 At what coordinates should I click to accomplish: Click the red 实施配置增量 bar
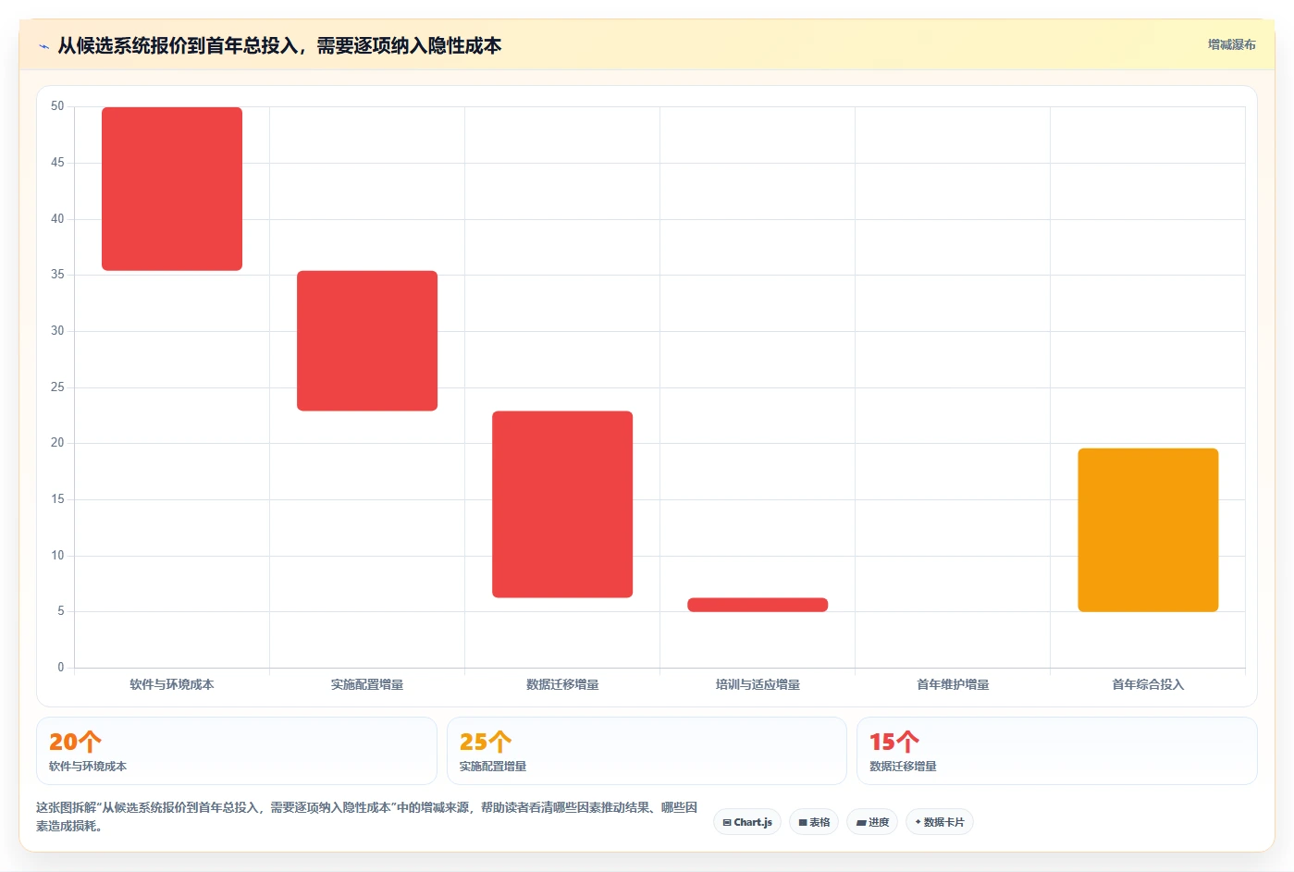pos(367,340)
